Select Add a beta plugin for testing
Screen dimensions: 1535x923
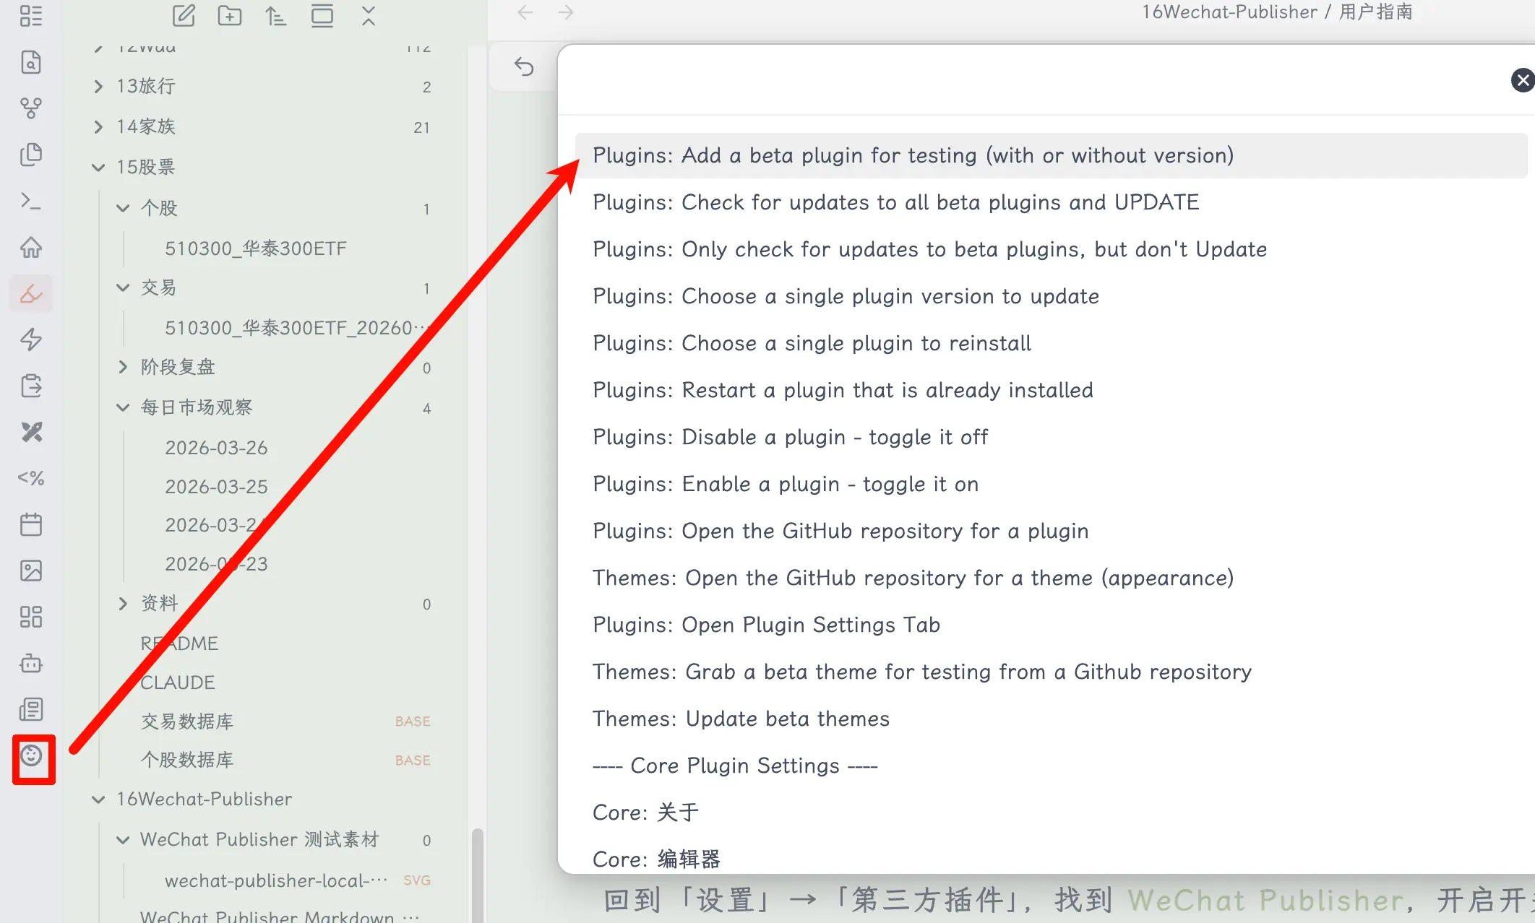912,155
